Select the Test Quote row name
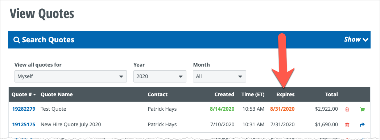Image resolution: width=380 pixels, height=140 pixels. (53, 109)
